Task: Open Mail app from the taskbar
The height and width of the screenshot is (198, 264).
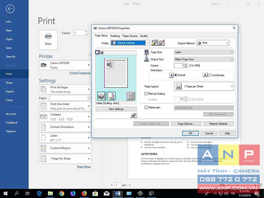Action: click(106, 194)
